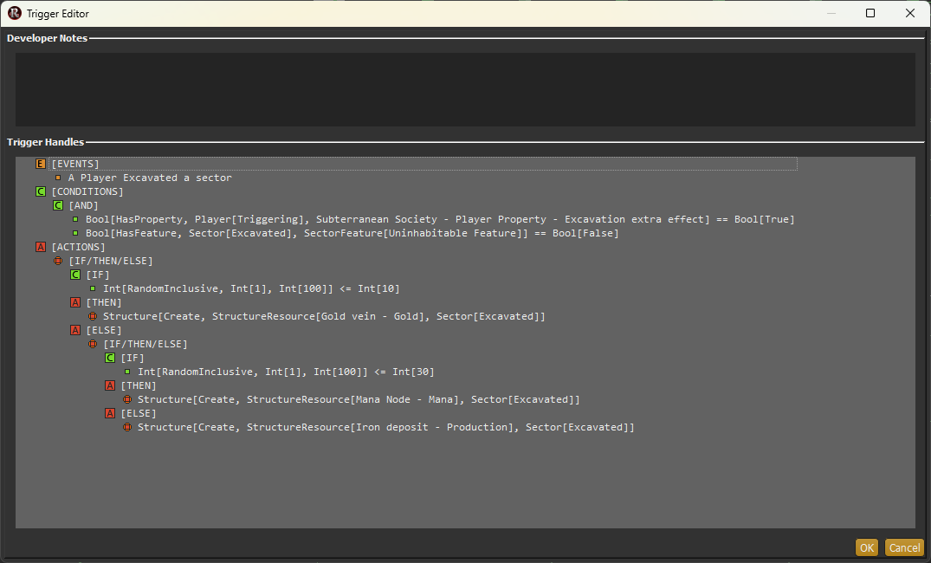Click the green C icon of the nested IF
Screen dimensions: 931x563
tap(110, 358)
